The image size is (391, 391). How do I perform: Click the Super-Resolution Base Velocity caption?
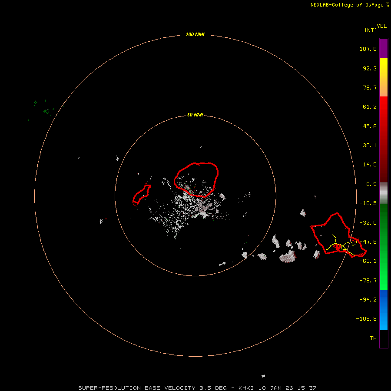[198, 388]
